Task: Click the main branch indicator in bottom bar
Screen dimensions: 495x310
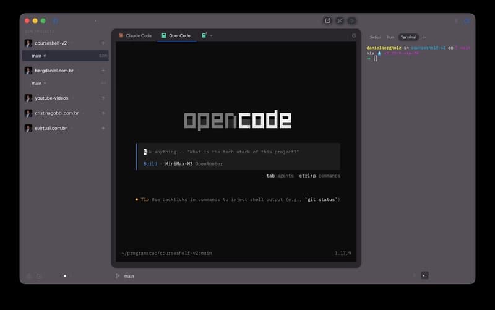Action: [129, 276]
